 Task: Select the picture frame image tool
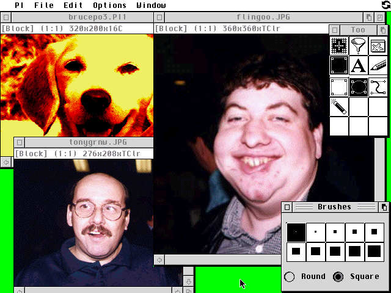[x=378, y=46]
